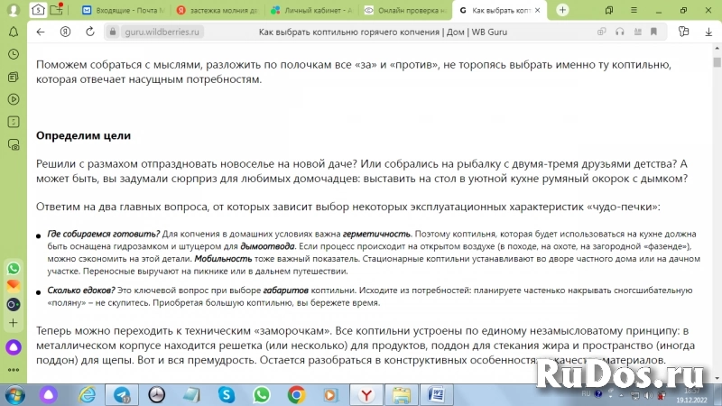Click the bold word Мобильность
This screenshot has width=722, height=406.
click(x=223, y=259)
